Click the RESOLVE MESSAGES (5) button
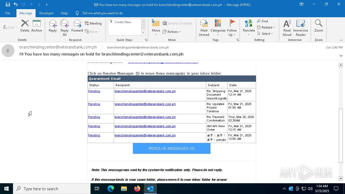Image resolution: width=345 pixels, height=194 pixels. pyautogui.click(x=172, y=148)
